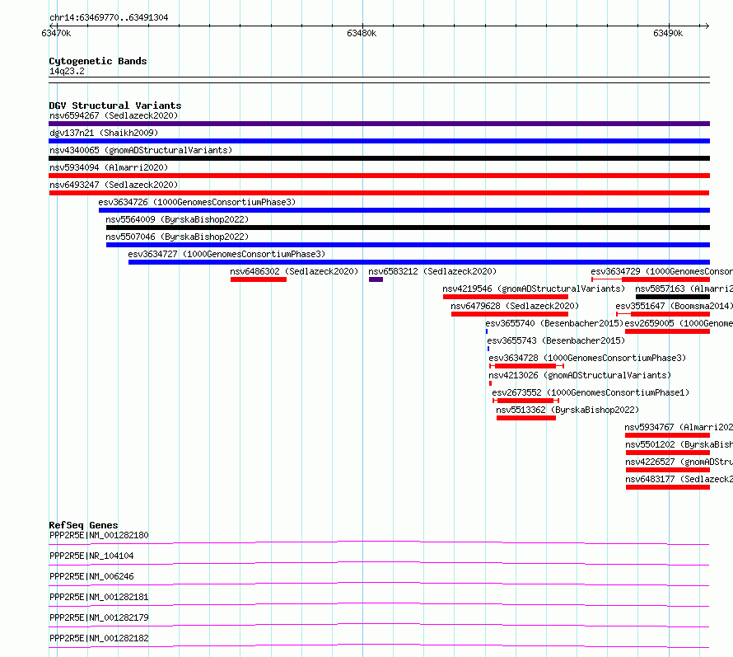
Task: Open PPP2R5E|NM_001282181 transcript label
Action: [99, 597]
